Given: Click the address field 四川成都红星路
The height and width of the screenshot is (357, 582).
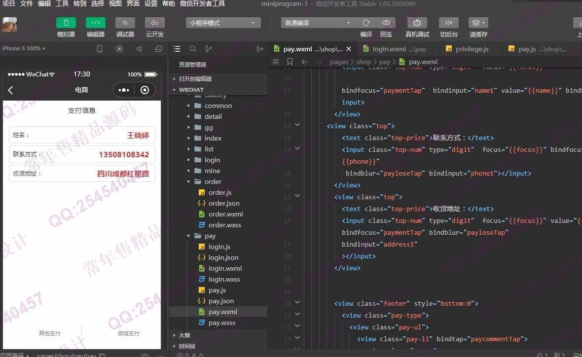Looking at the screenshot, I should pos(82,174).
